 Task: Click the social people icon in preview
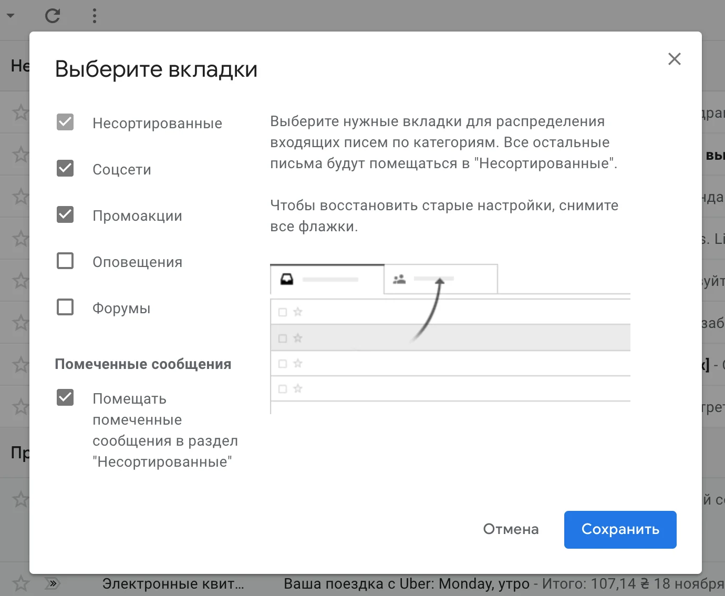(x=399, y=279)
